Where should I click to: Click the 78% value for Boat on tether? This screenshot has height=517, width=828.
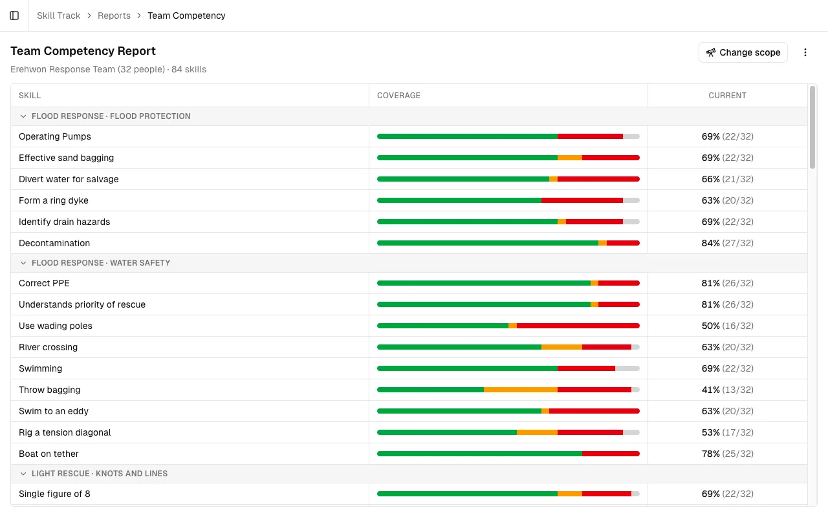coord(711,454)
